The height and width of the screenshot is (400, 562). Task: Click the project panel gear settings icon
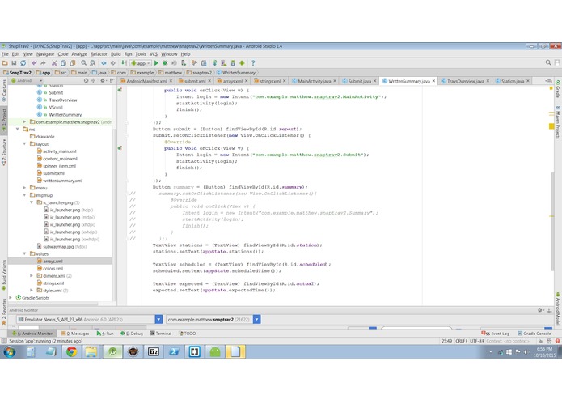click(x=103, y=81)
